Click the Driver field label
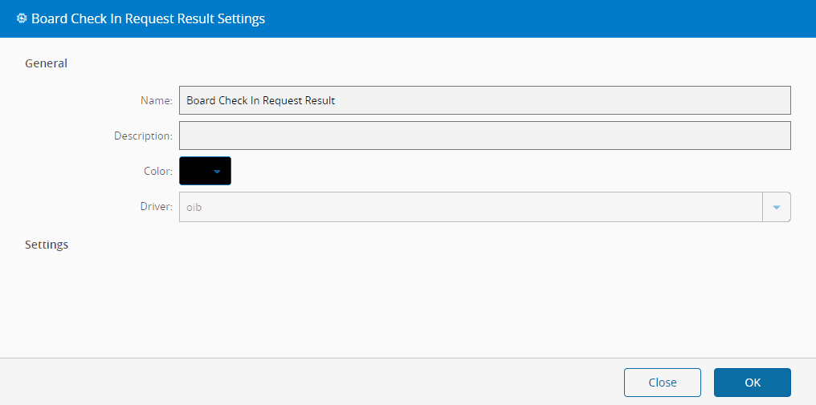Screen dimensions: 816x405 pos(156,207)
